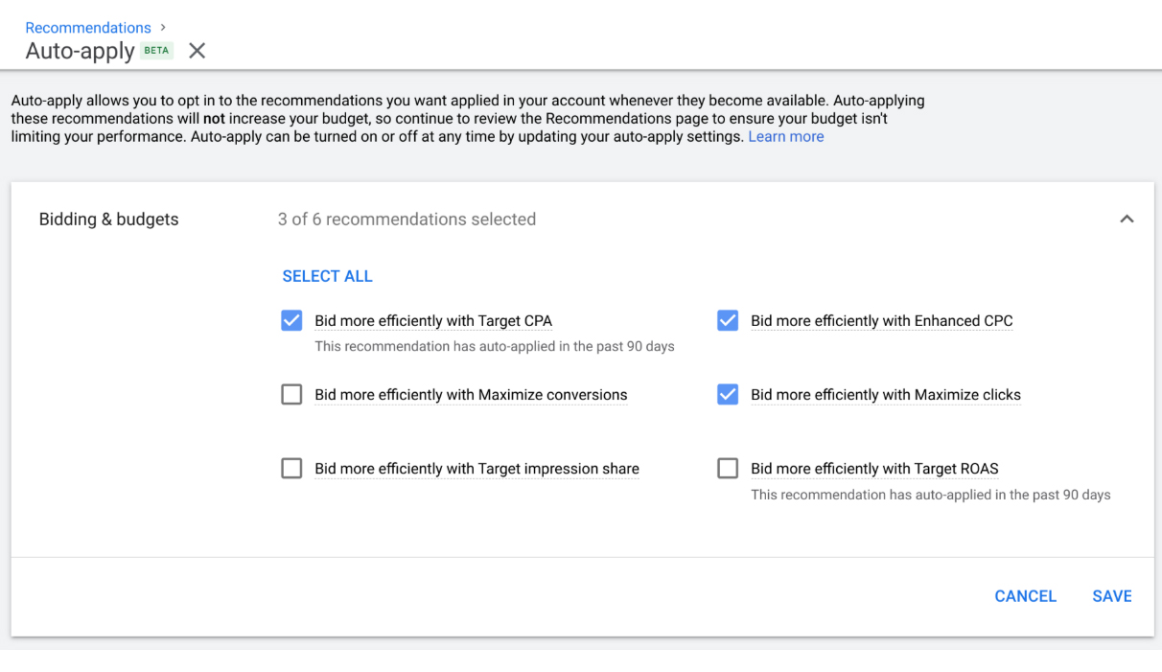1162x672 pixels.
Task: Click the Bidding & budgets heading
Action: click(x=108, y=220)
